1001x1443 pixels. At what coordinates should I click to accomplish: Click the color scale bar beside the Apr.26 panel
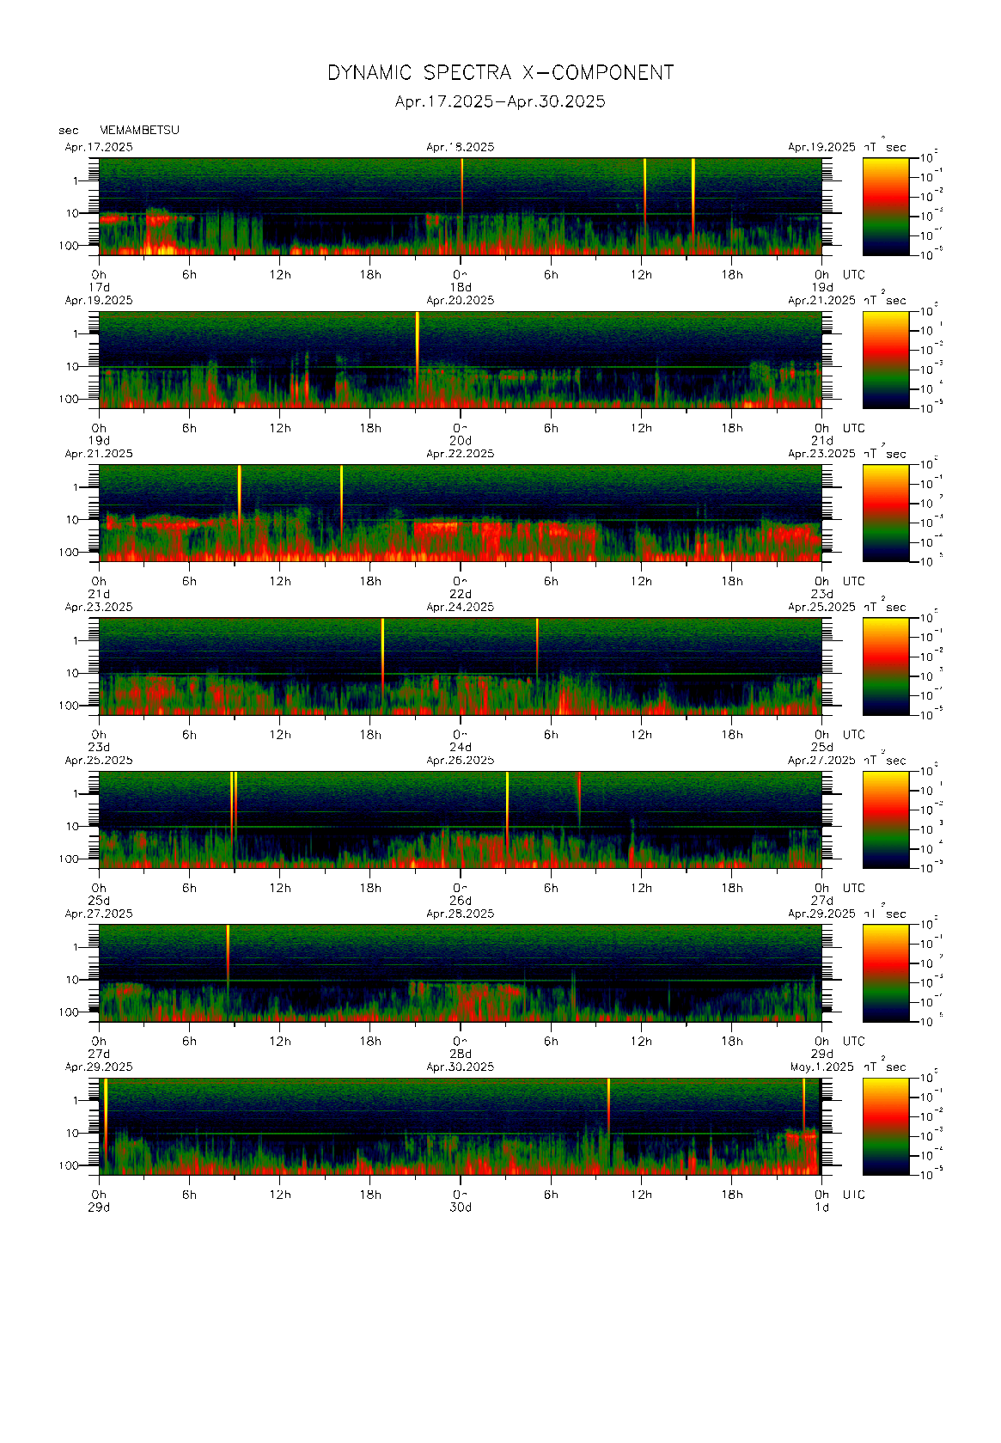(x=886, y=819)
